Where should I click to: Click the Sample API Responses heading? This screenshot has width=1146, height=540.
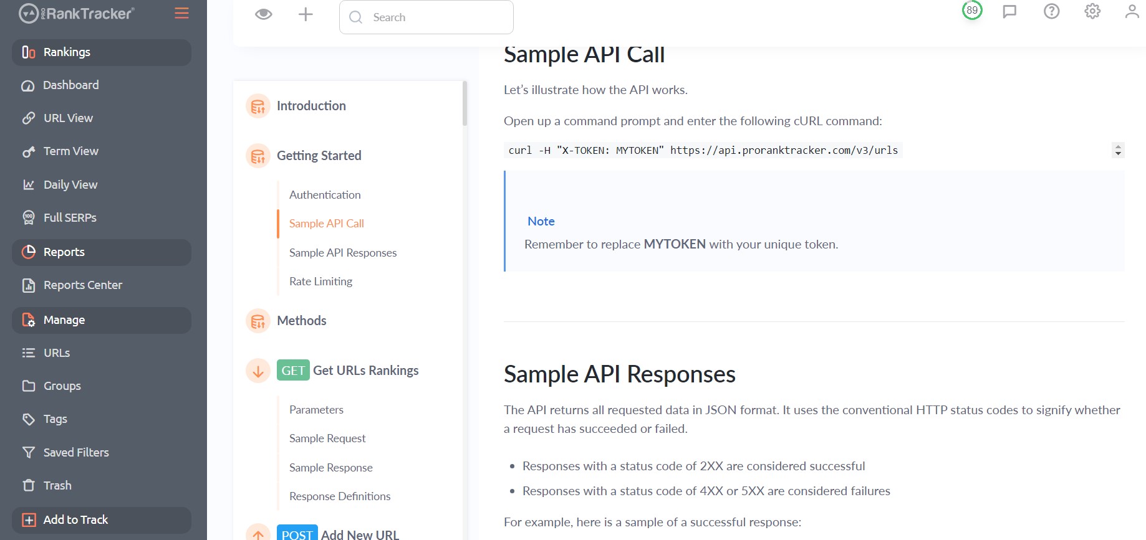[620, 374]
